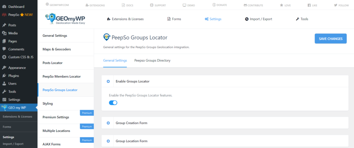
Task: Click the Premium badge on Multiple Locations
Action: (87, 126)
